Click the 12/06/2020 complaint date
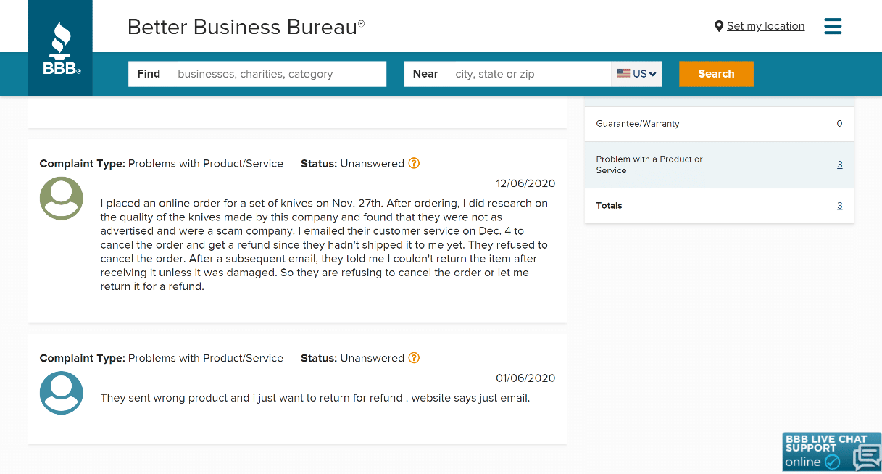This screenshot has width=882, height=474. tap(525, 183)
